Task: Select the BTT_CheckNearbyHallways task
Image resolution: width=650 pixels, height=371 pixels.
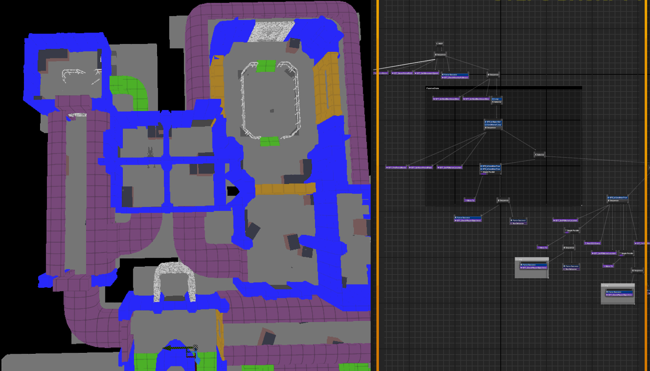Action: 455,78
